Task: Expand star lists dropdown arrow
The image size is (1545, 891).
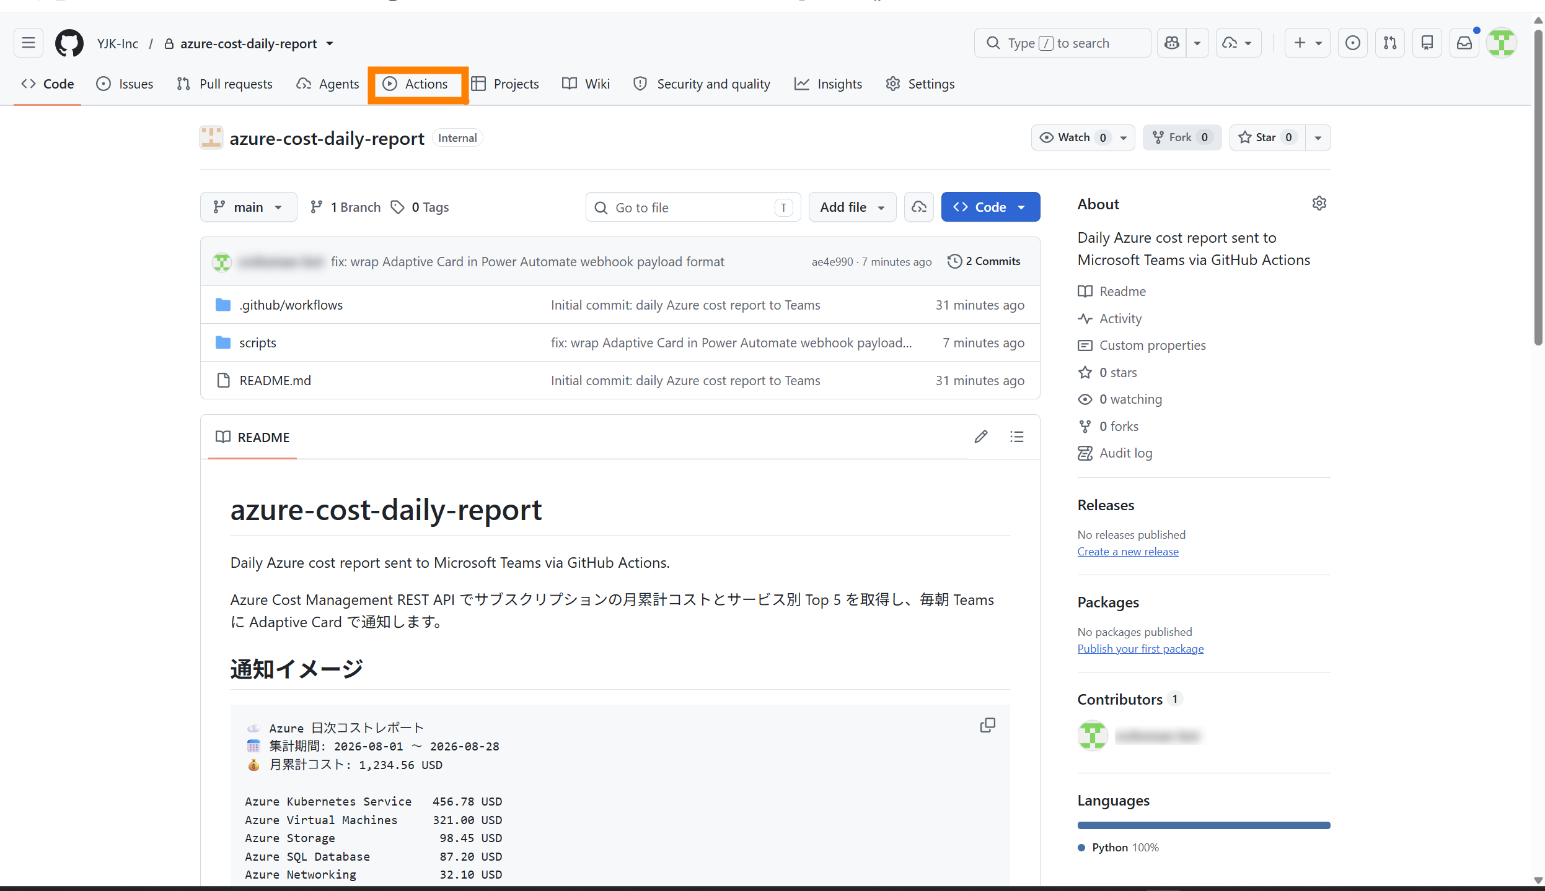Action: coord(1318,137)
